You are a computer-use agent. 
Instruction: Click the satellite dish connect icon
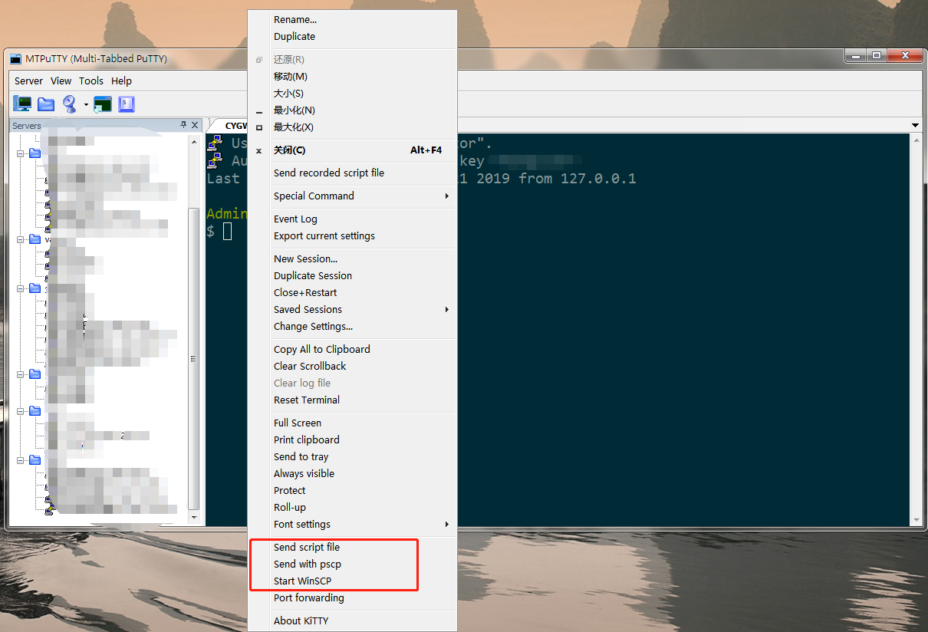point(70,104)
